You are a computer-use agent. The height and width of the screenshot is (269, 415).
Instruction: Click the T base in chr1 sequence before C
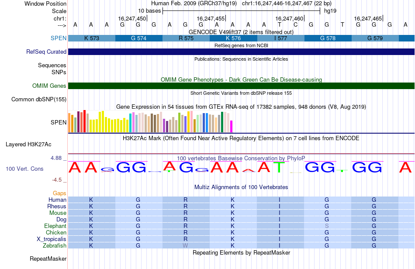pos(280,24)
